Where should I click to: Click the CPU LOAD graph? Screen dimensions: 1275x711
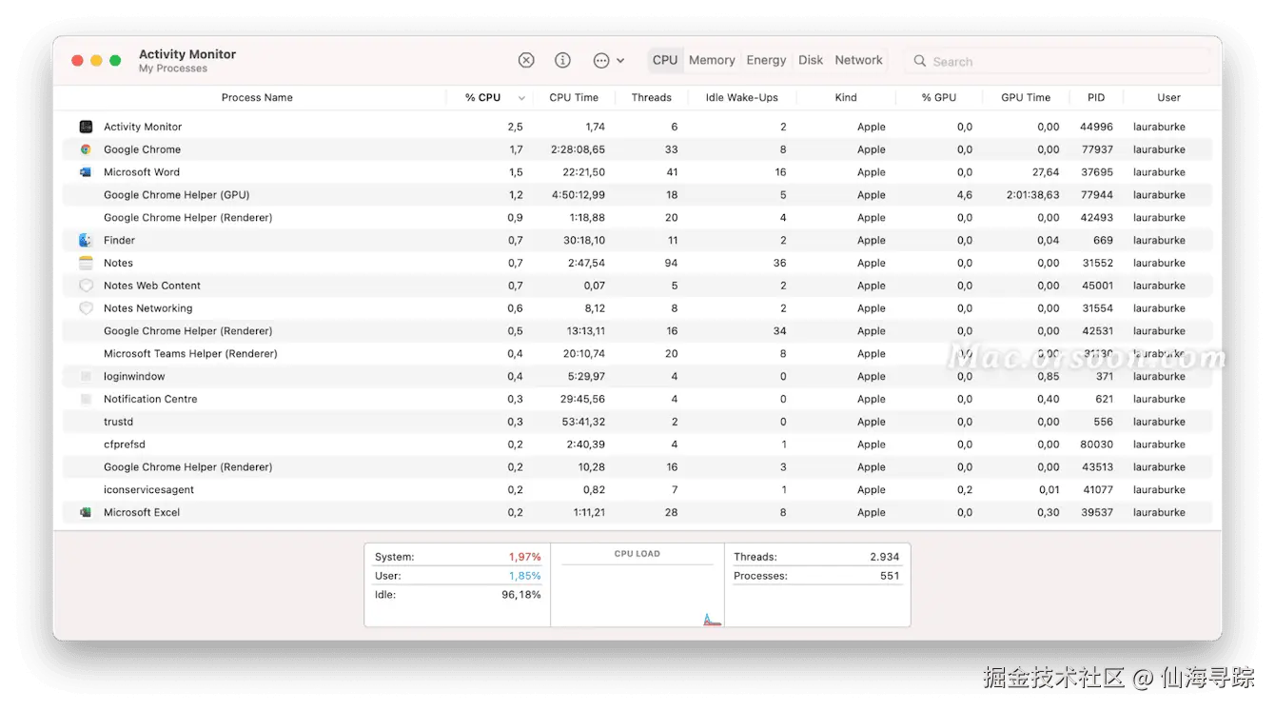coord(637,595)
